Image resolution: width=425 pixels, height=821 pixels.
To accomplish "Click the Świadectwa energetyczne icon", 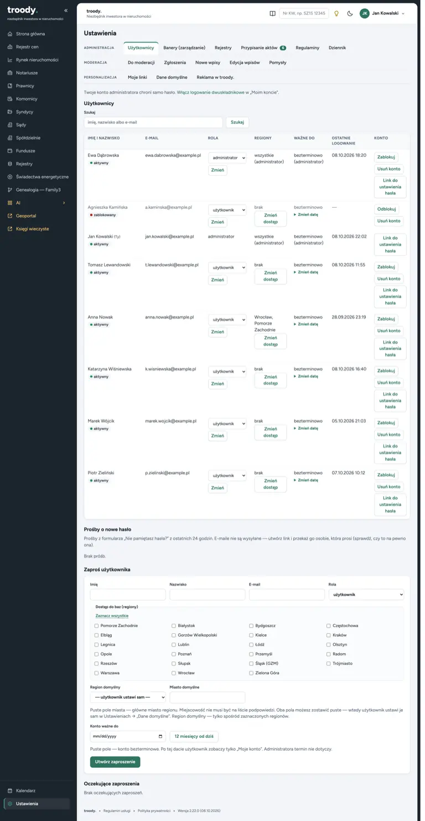I will [10, 177].
